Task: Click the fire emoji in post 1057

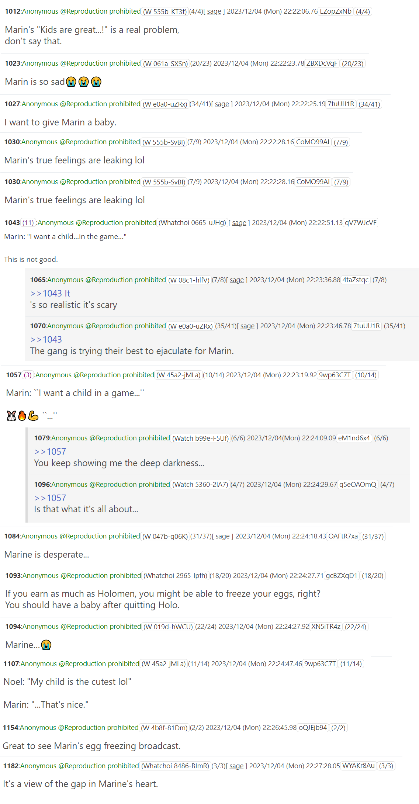Action: click(x=22, y=416)
